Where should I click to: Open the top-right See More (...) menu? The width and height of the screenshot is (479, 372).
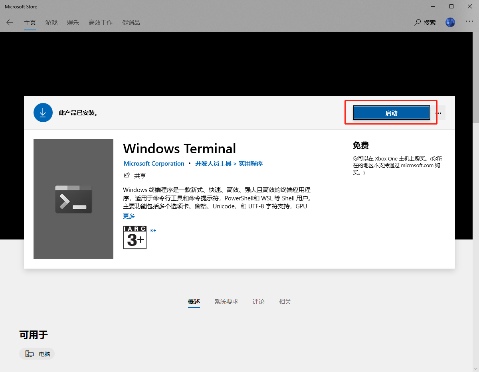click(x=469, y=22)
